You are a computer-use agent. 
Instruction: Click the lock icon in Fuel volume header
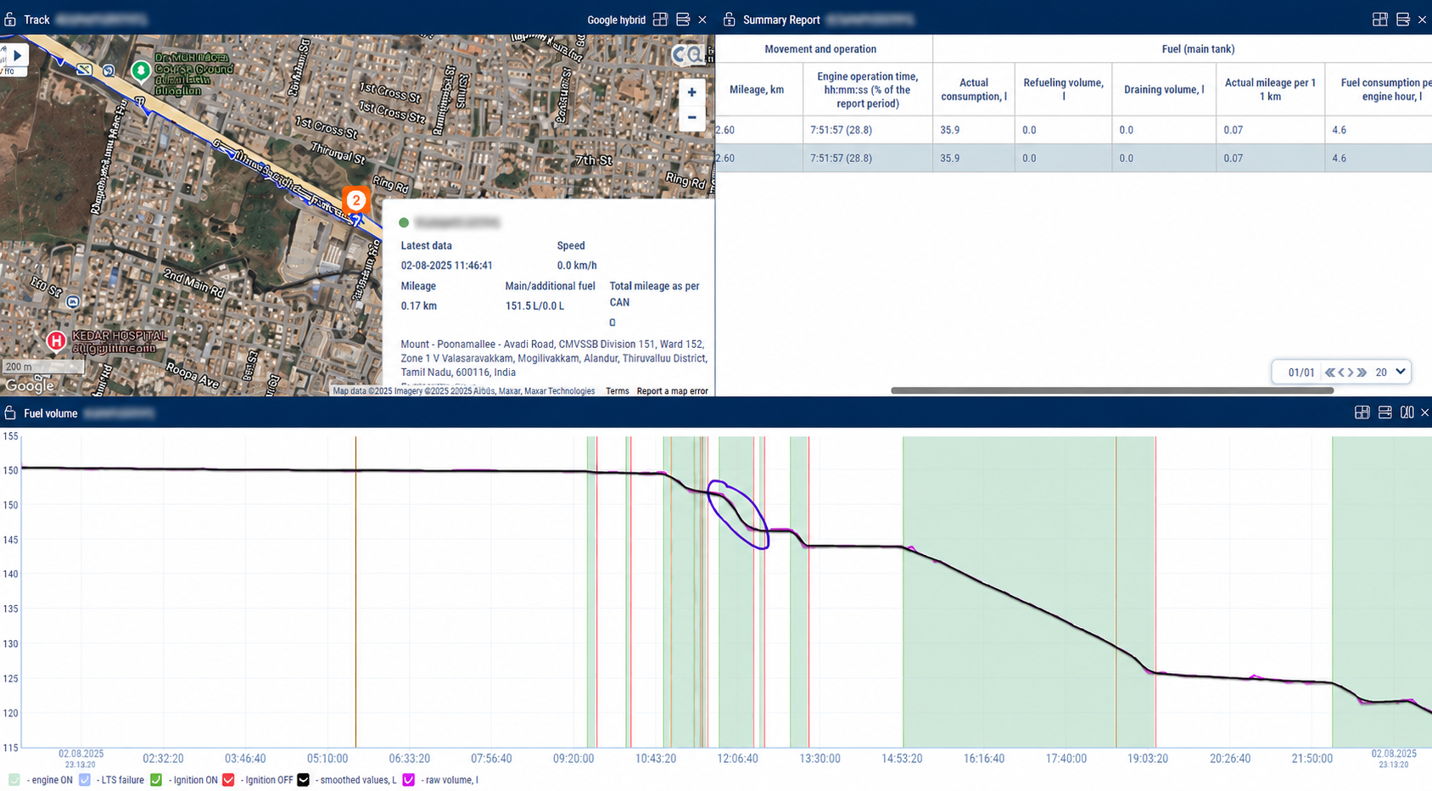point(10,413)
